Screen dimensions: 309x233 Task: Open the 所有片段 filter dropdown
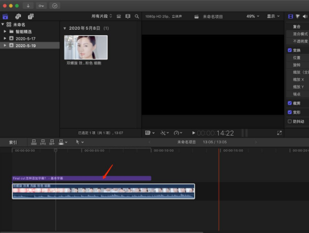point(102,16)
